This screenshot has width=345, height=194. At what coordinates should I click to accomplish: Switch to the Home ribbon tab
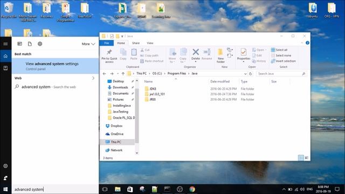coord(121,43)
